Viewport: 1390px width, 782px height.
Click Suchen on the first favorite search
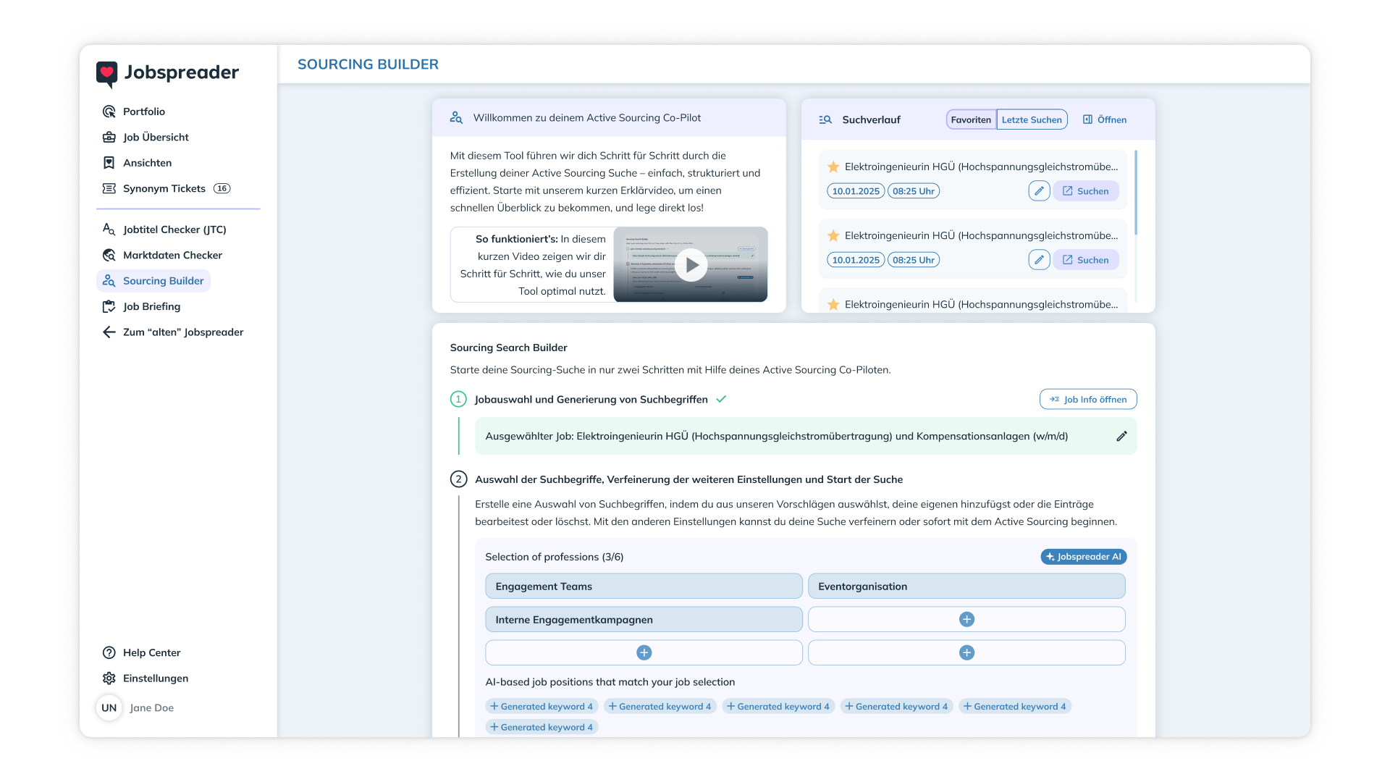click(1085, 191)
